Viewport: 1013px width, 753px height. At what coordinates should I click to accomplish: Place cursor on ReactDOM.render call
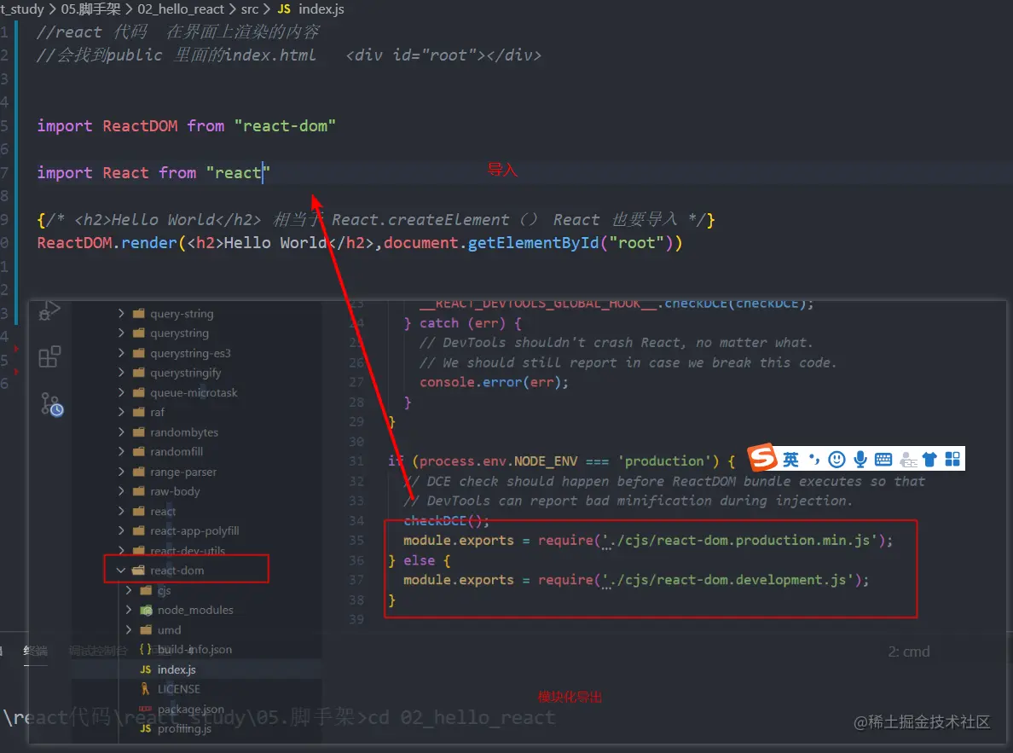pos(107,243)
